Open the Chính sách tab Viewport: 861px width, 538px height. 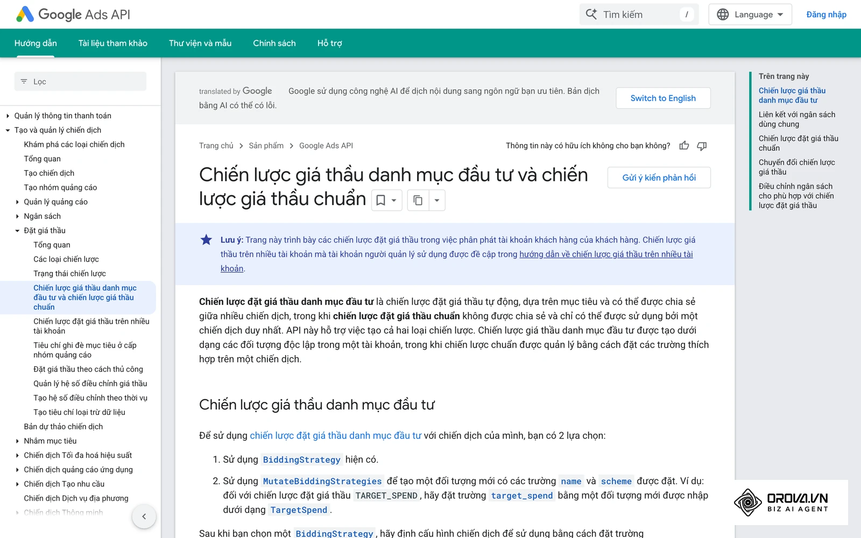click(274, 43)
